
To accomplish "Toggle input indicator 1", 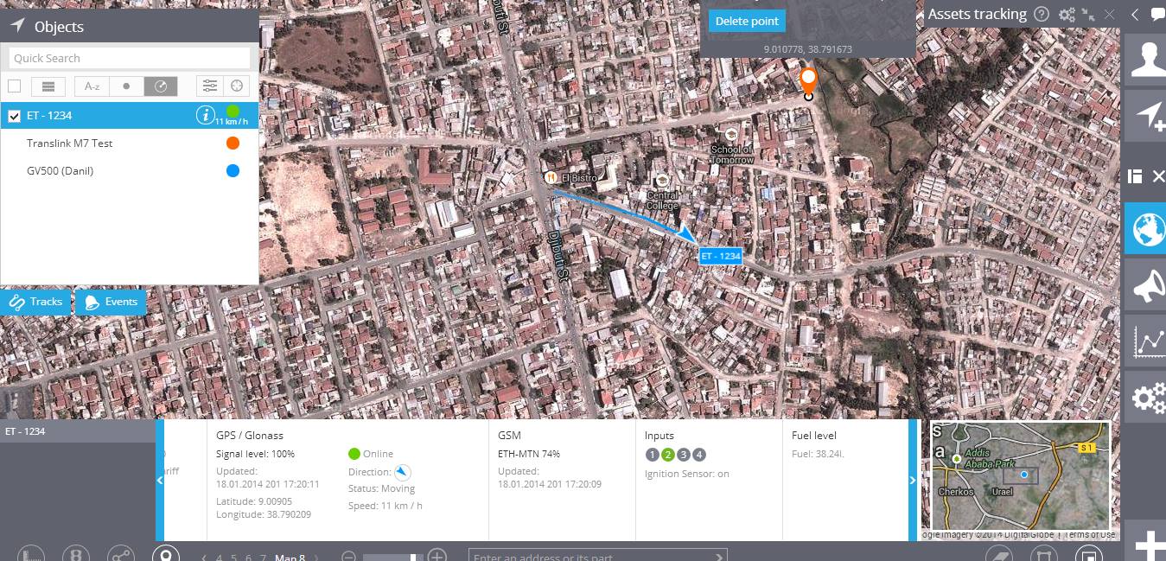I will pyautogui.click(x=652, y=455).
